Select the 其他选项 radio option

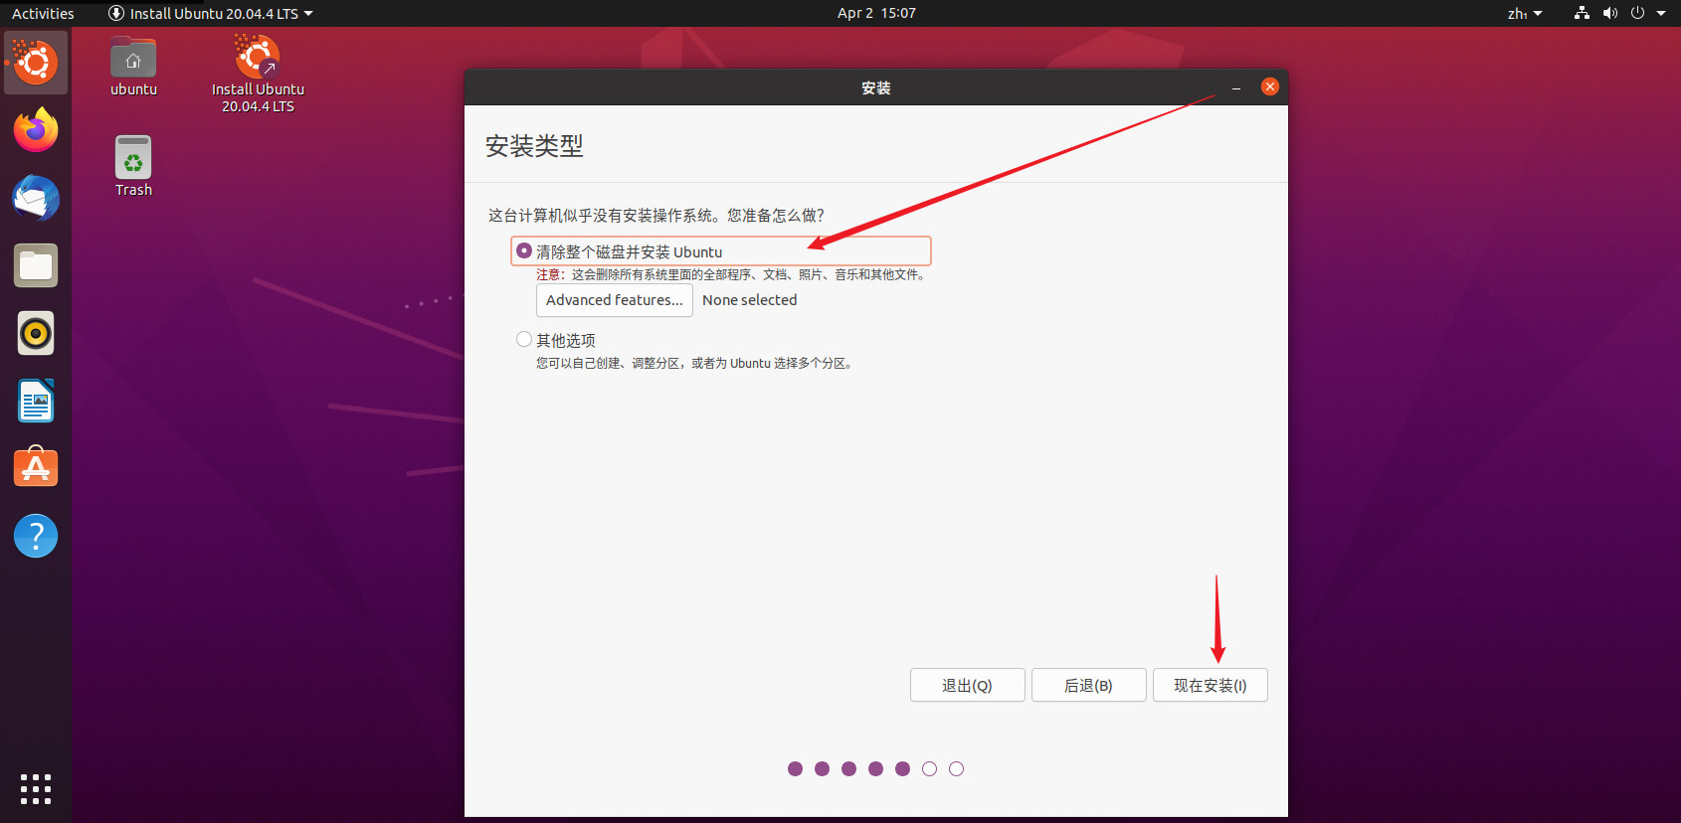coord(524,339)
